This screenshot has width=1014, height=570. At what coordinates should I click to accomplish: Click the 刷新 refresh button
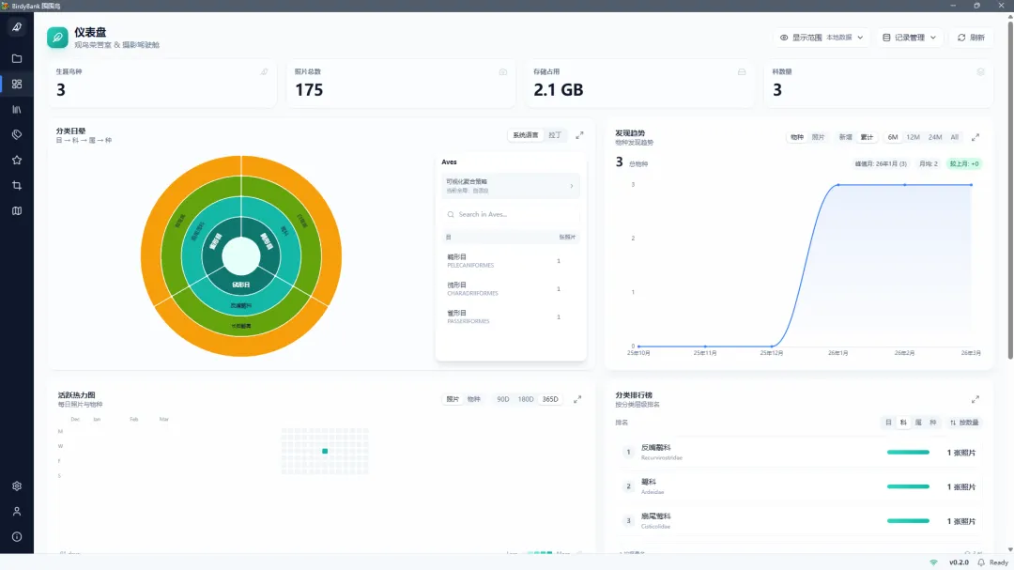click(971, 38)
